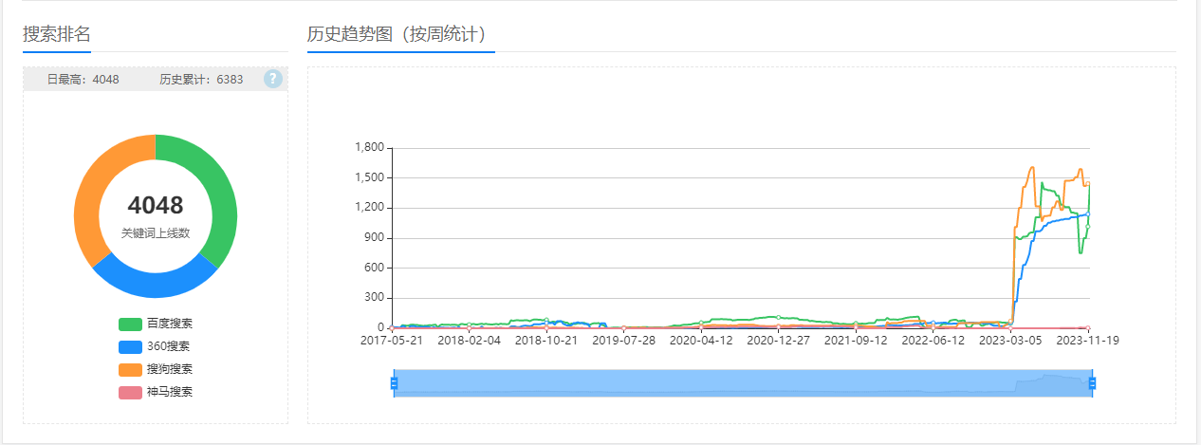Viewport: 1201px width, 445px height.
Task: Click the 2023-03-05 date on the x-axis
Action: click(1009, 341)
